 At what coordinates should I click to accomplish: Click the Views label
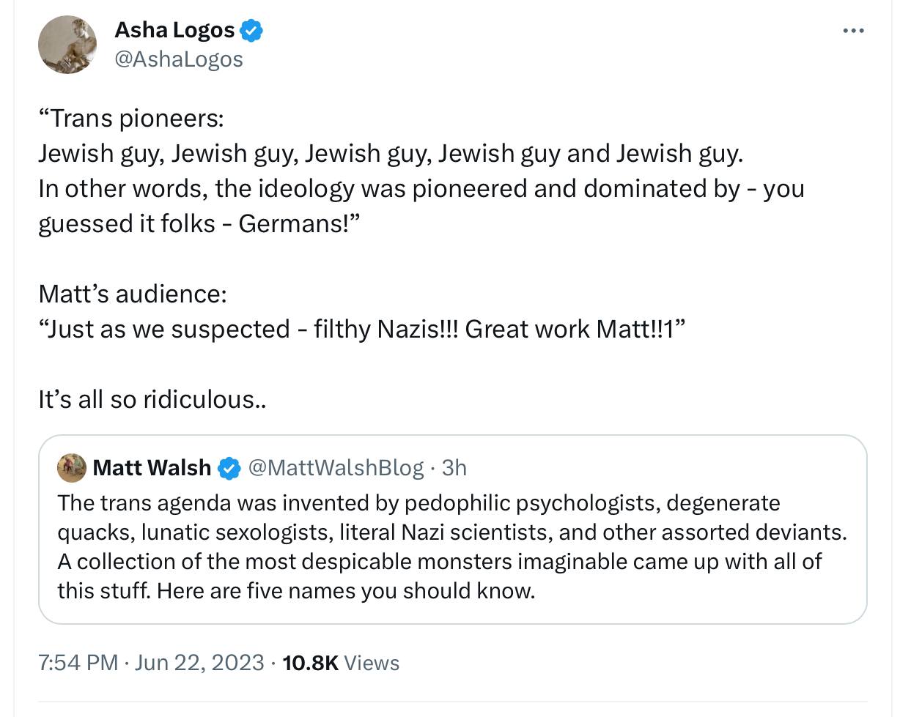(372, 662)
